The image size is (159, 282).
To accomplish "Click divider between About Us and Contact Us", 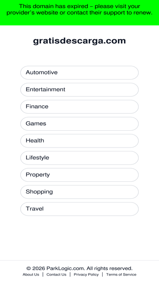I will [x=43, y=274].
